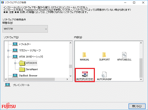
Task: Minimize the ソフトウェアディスク検索 window
Action: [125, 2]
